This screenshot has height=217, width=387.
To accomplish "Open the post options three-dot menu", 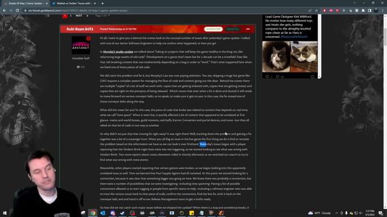I will (x=248, y=29).
